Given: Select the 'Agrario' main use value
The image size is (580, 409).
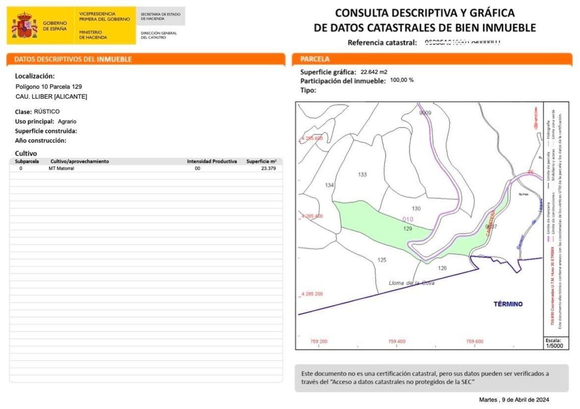Looking at the screenshot, I should (x=67, y=121).
